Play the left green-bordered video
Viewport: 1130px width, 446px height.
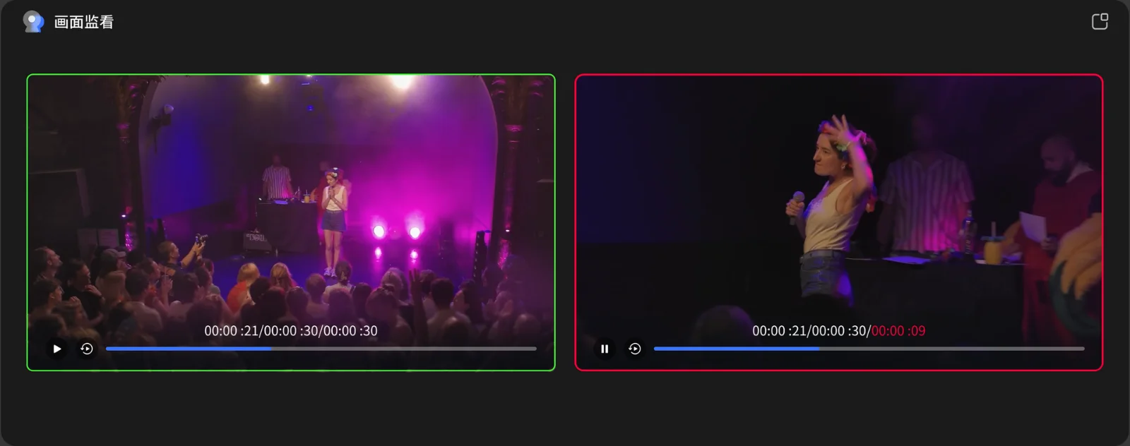[x=57, y=349]
